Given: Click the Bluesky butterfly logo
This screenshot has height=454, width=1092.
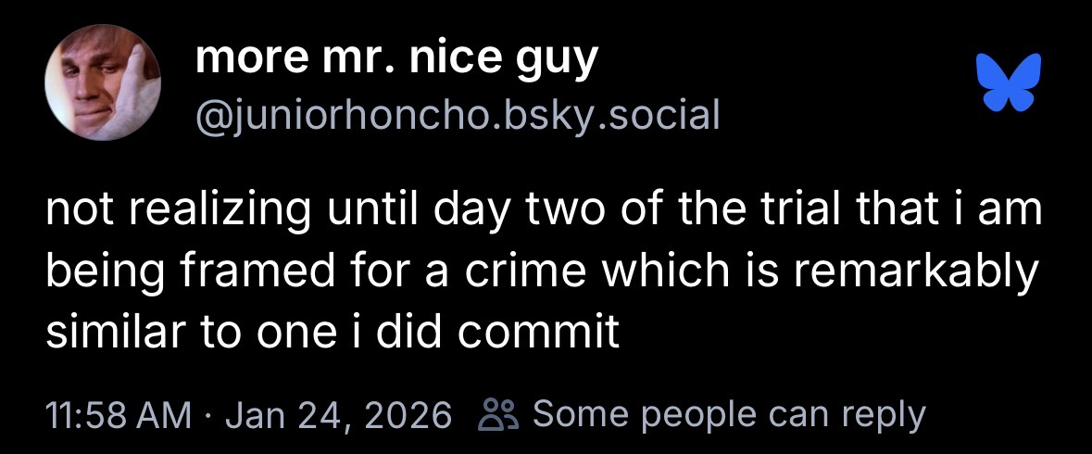Looking at the screenshot, I should tap(1008, 82).
